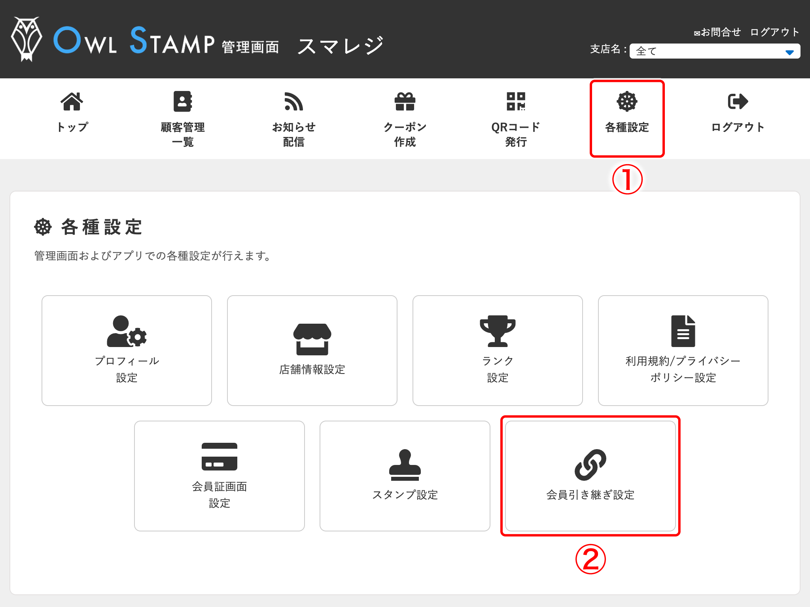Screen dimensions: 810x607
Task: Click the お問合せ link in header
Action: click(717, 32)
